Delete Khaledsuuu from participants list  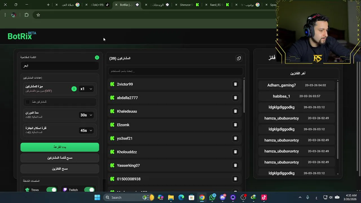tap(235, 111)
